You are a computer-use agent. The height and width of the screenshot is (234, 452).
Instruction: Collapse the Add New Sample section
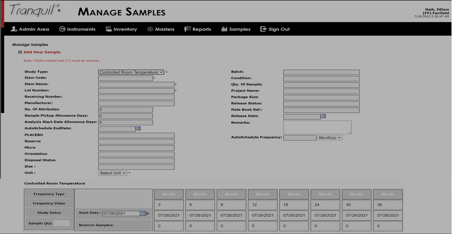pyautogui.click(x=20, y=52)
